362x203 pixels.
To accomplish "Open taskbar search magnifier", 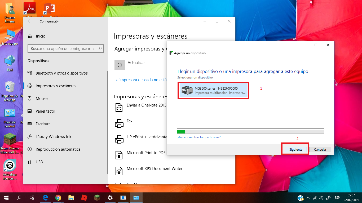I will tap(19, 198).
